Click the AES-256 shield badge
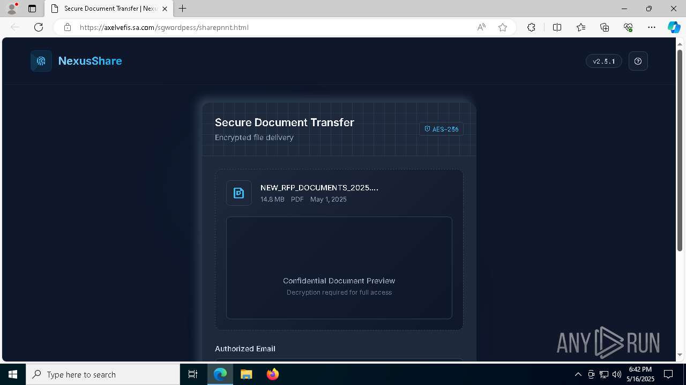This screenshot has width=686, height=385. coord(441,129)
